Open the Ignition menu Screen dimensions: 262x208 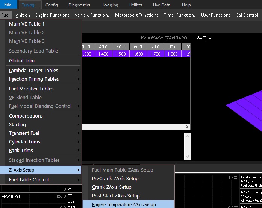click(x=22, y=15)
